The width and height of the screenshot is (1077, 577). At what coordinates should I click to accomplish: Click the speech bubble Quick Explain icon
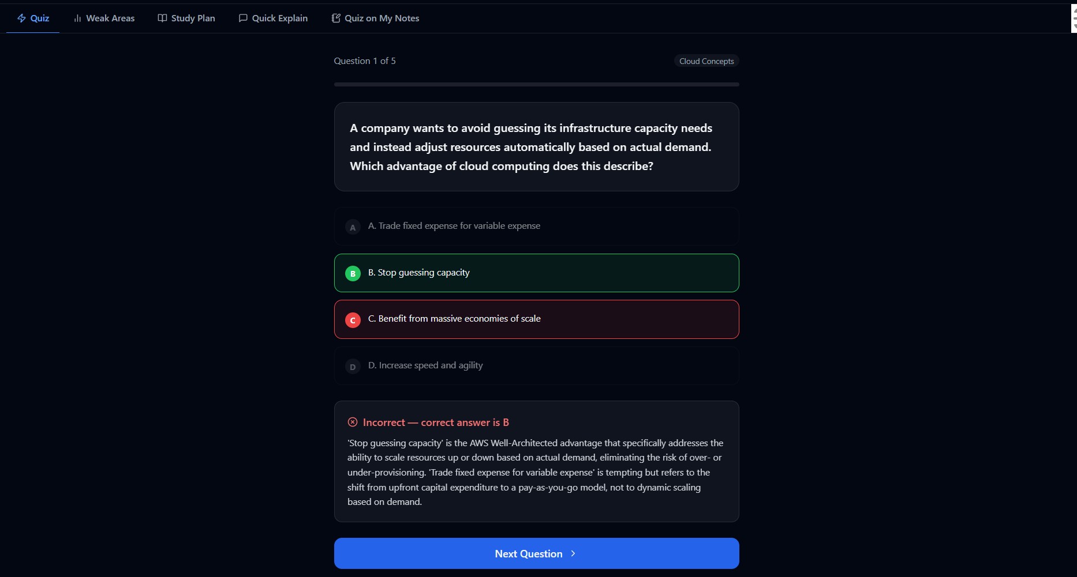coord(243,18)
